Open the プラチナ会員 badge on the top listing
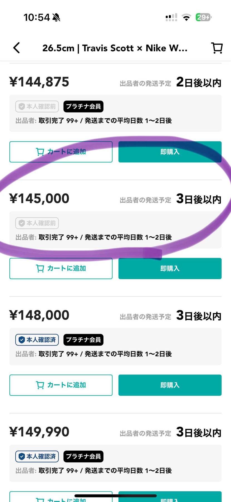 (83, 106)
